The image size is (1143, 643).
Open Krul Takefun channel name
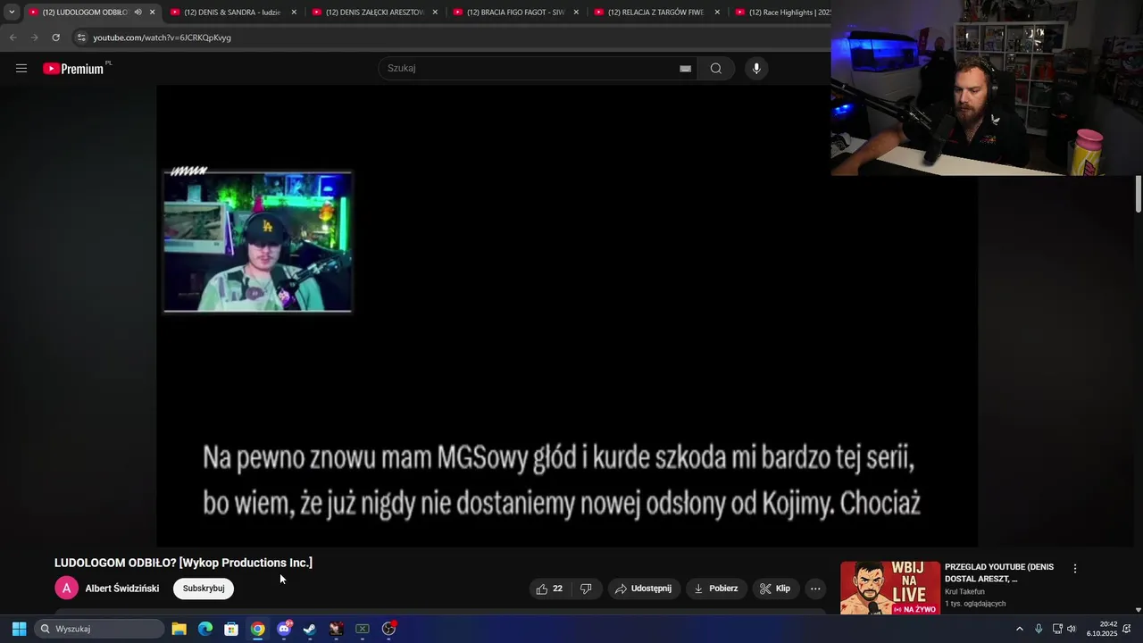click(965, 591)
